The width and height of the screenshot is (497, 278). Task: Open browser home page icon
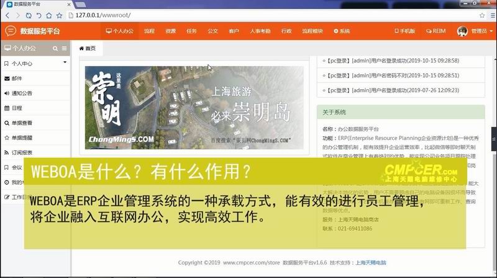click(x=49, y=15)
